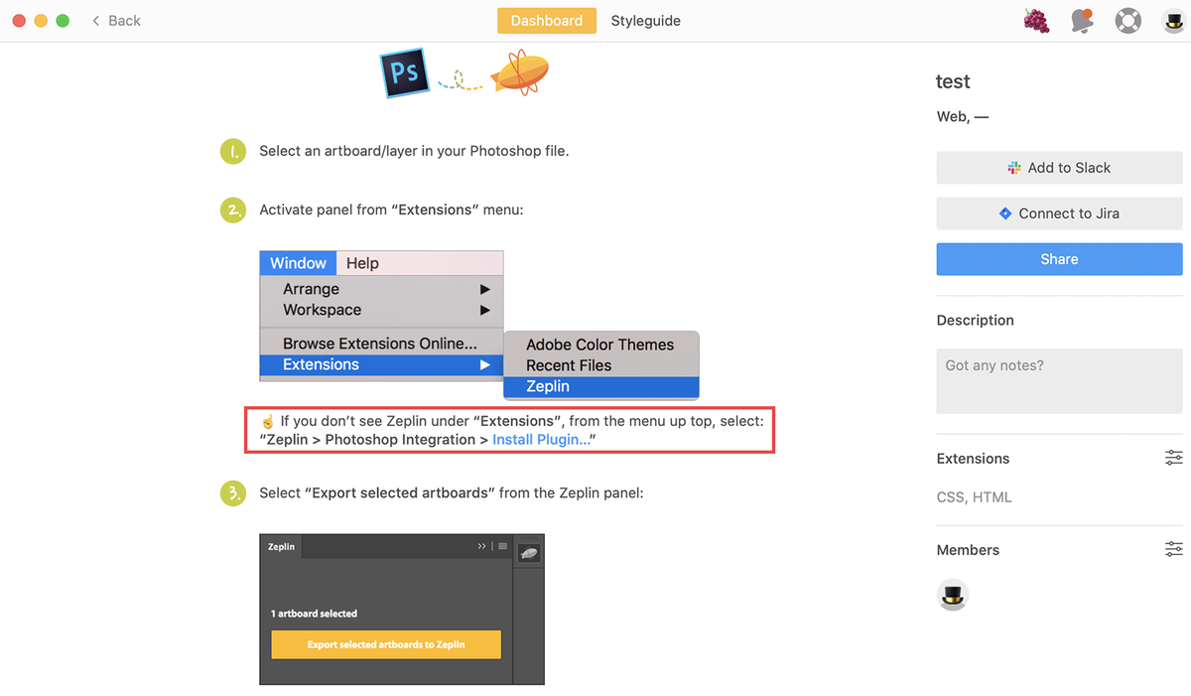Click the Add to Slack button
The height and width of the screenshot is (696, 1191).
point(1059,168)
